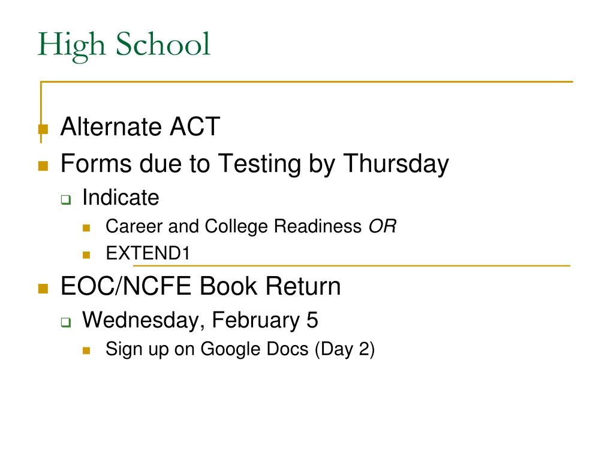The height and width of the screenshot is (460, 614).
Task: Select the Indicate sub-bullet text
Action: pos(121,197)
